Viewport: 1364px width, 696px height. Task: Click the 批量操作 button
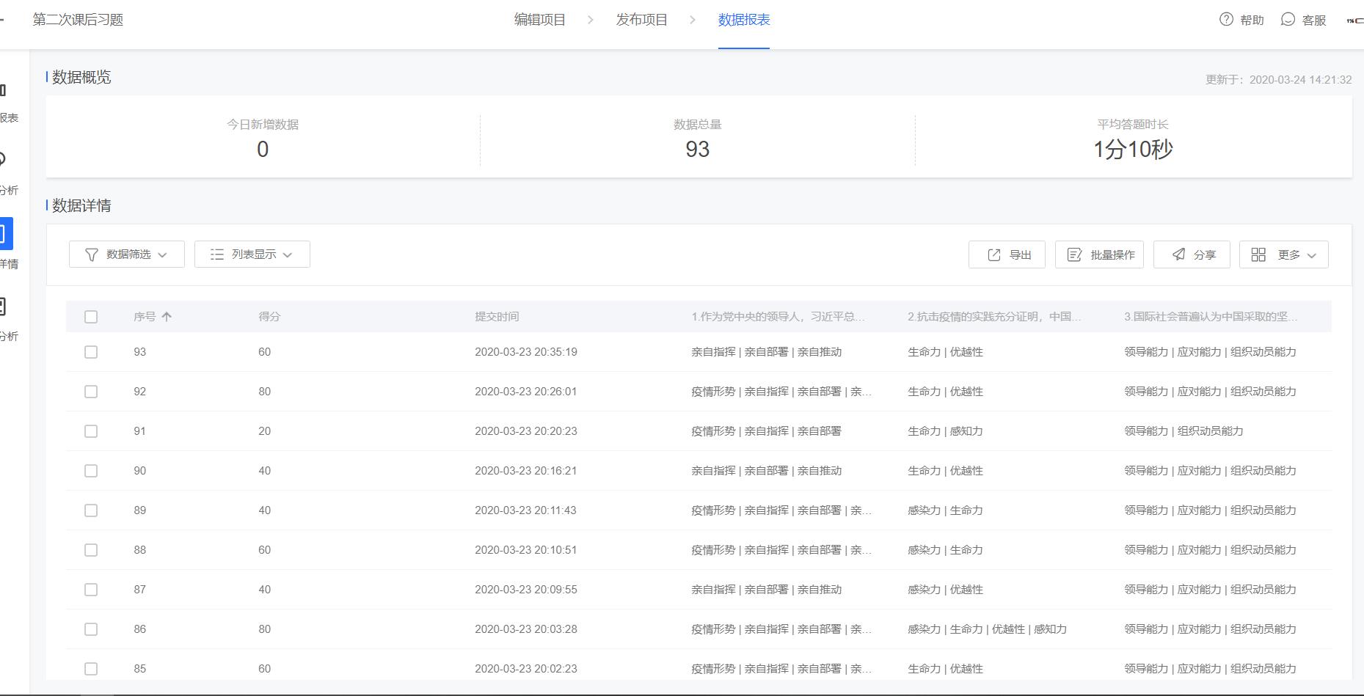pos(1099,254)
